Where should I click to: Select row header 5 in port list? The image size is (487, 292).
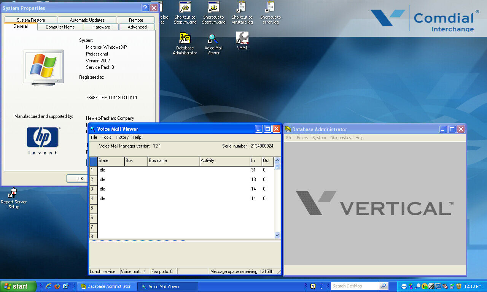pos(94,208)
